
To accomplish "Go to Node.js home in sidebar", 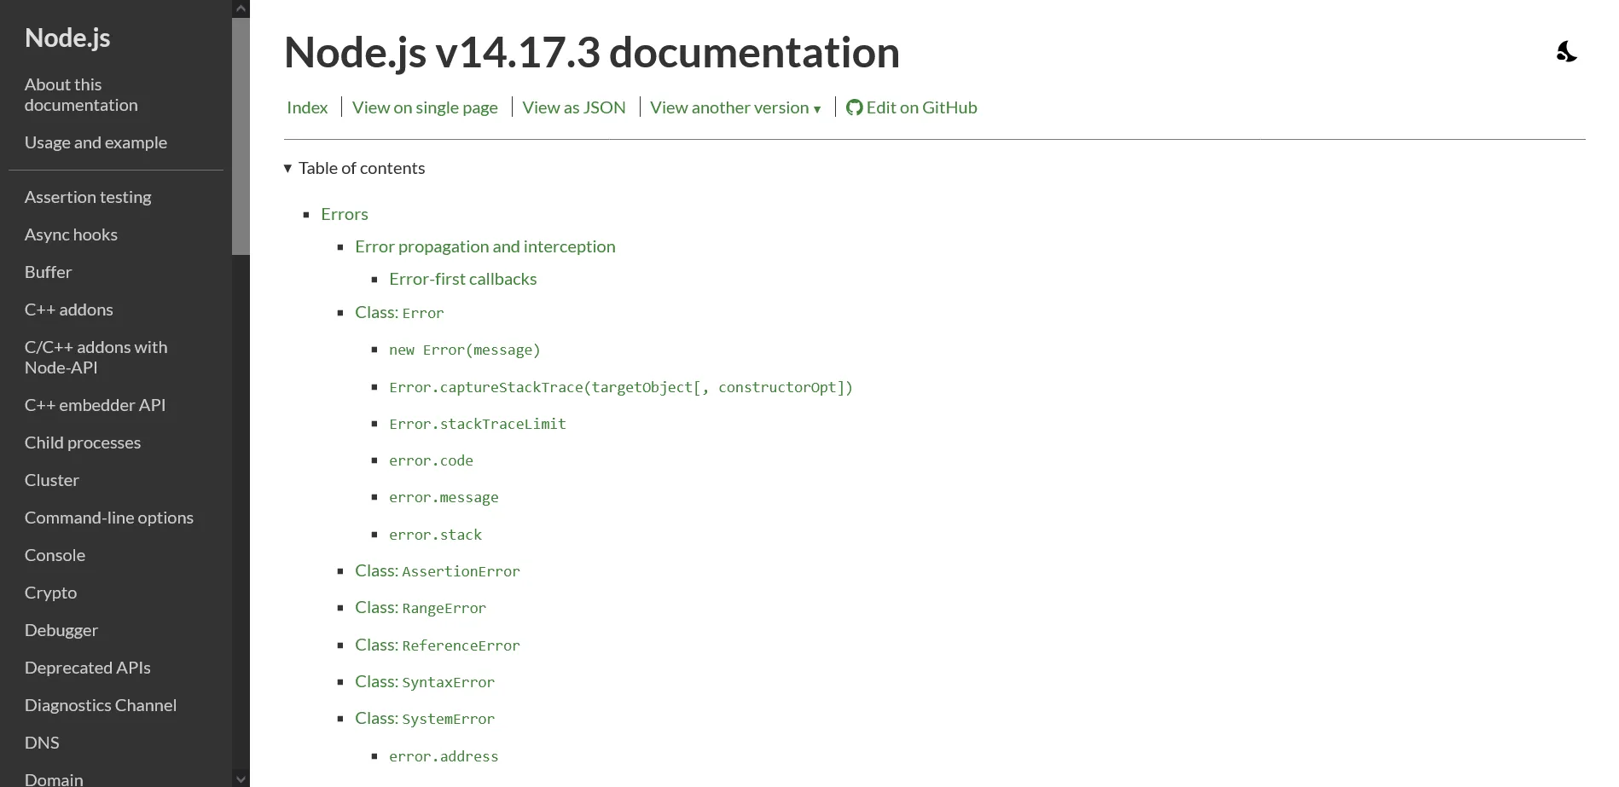I will 67,38.
